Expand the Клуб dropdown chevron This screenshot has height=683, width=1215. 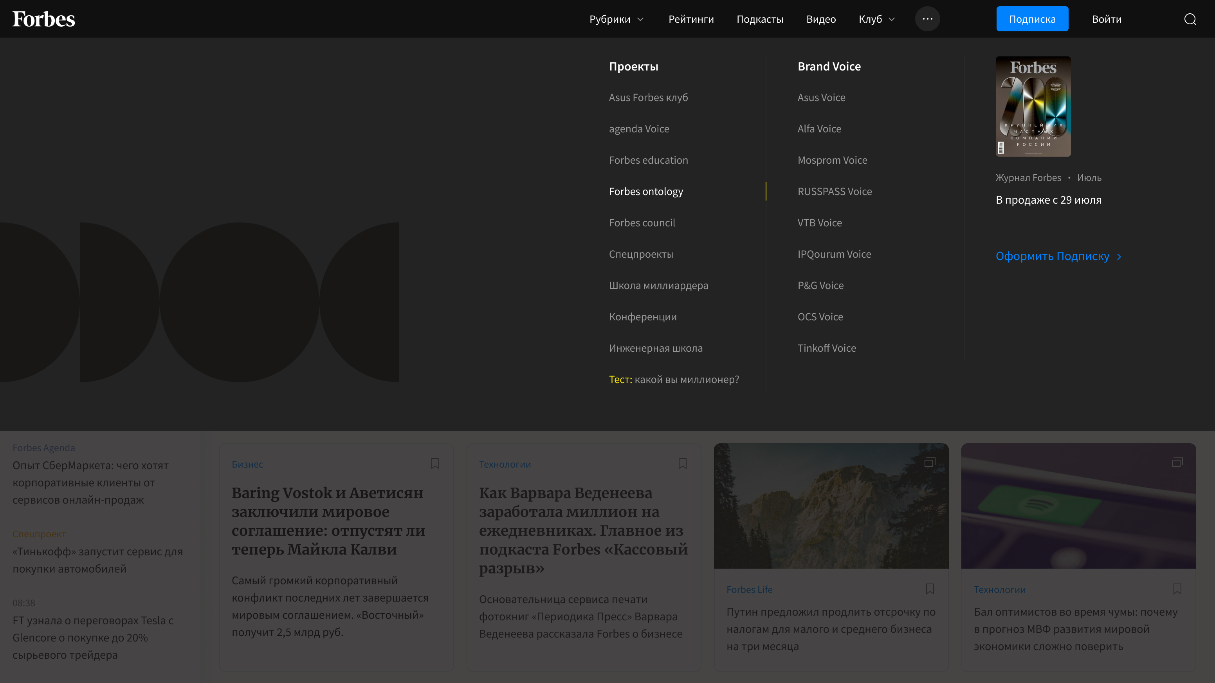891,19
